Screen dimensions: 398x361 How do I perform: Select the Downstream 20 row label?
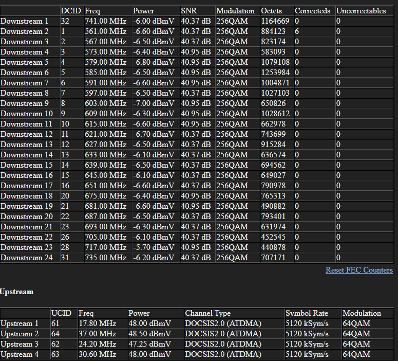(26, 216)
